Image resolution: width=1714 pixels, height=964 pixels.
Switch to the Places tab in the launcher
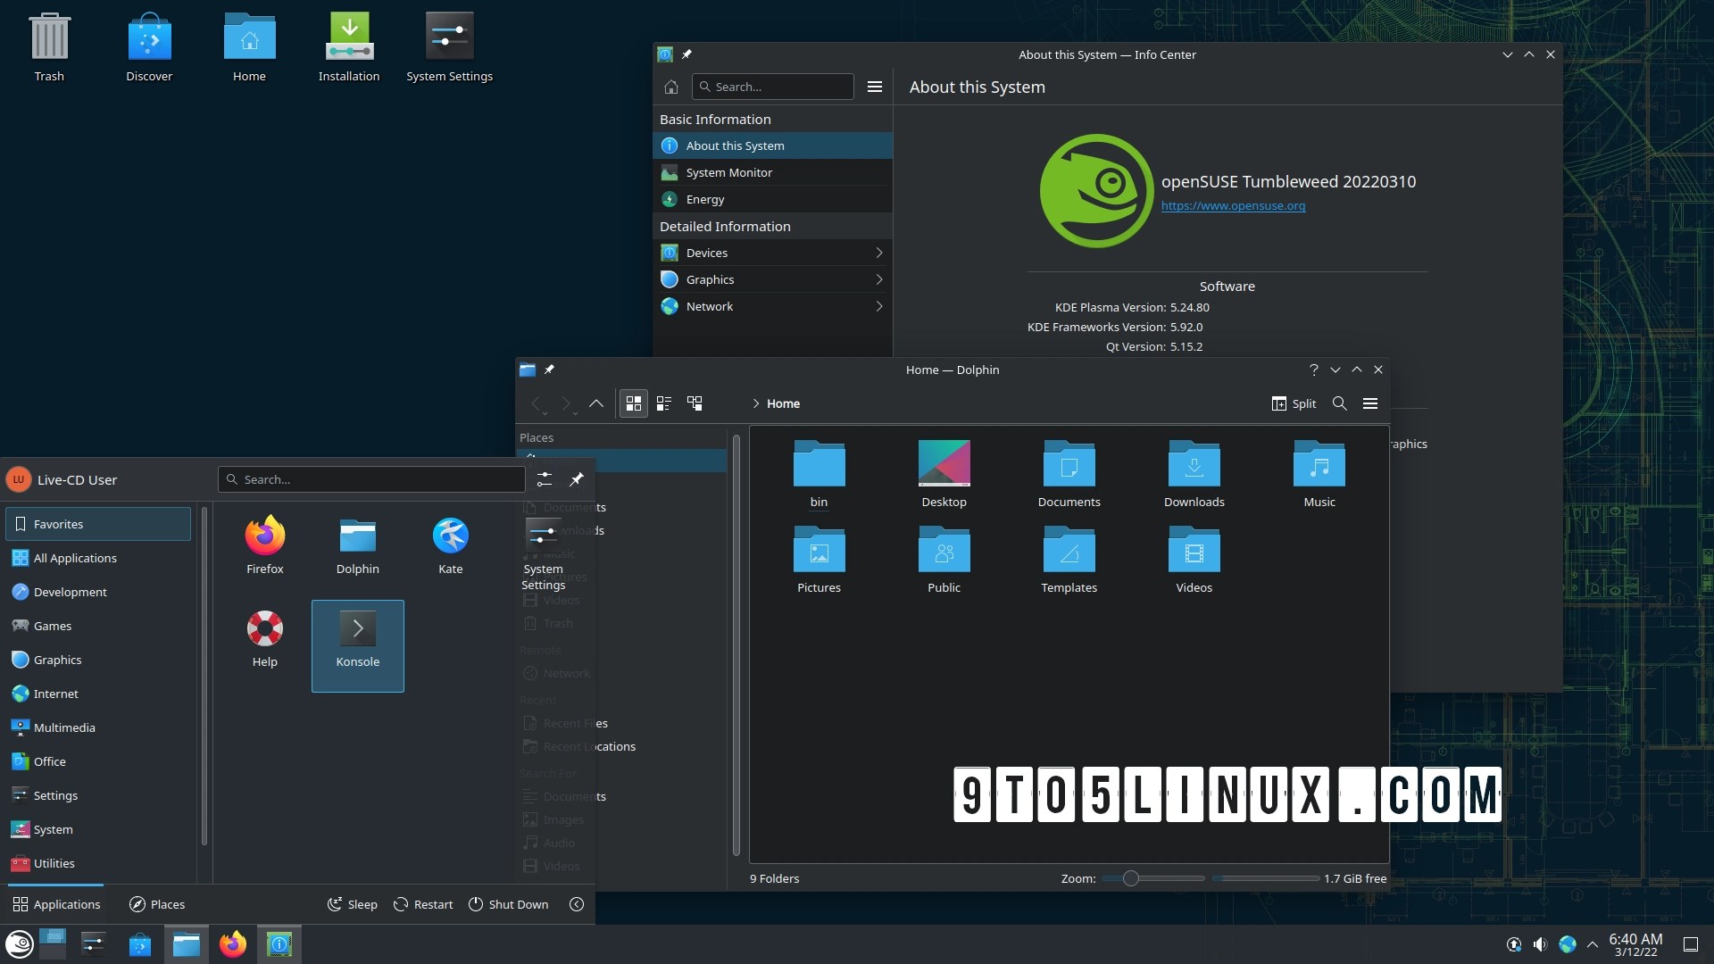157,904
